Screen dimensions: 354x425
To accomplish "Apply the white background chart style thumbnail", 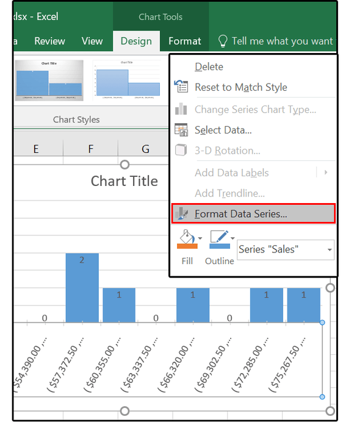I will (127, 80).
